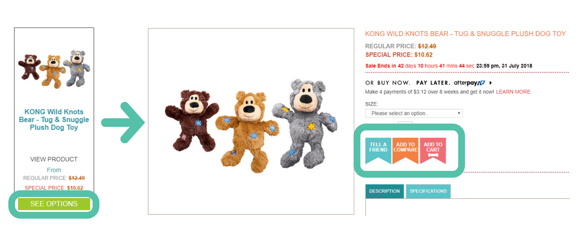Click the orange Add to Compare ribbon
This screenshot has width=586, height=236.
(405, 150)
